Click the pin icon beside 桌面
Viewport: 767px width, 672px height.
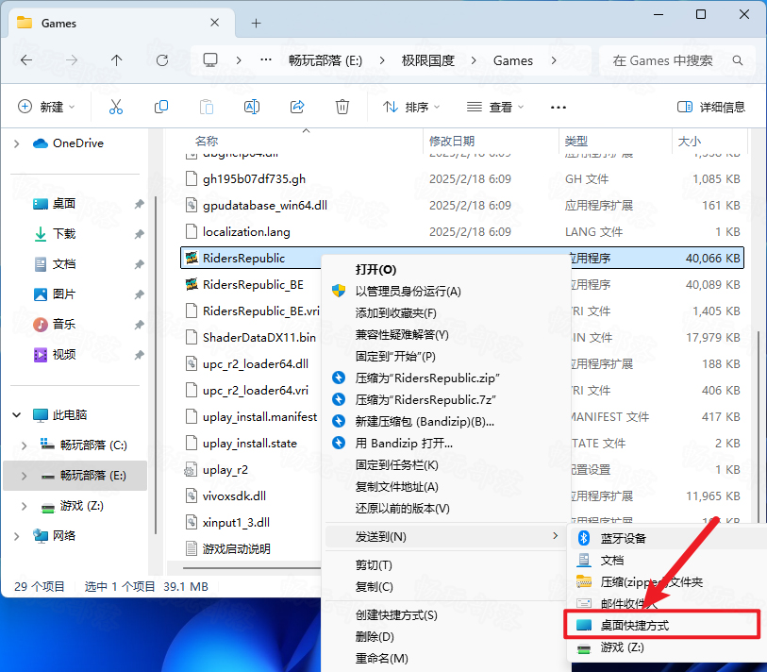coord(140,204)
